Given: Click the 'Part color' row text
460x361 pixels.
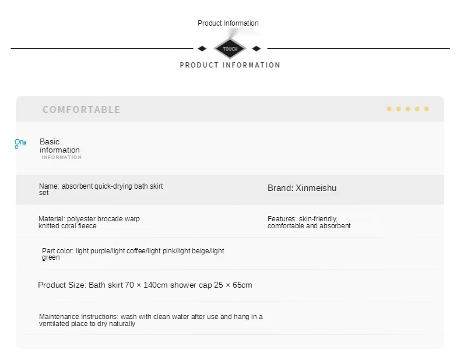Looking at the screenshot, I should click(133, 254).
